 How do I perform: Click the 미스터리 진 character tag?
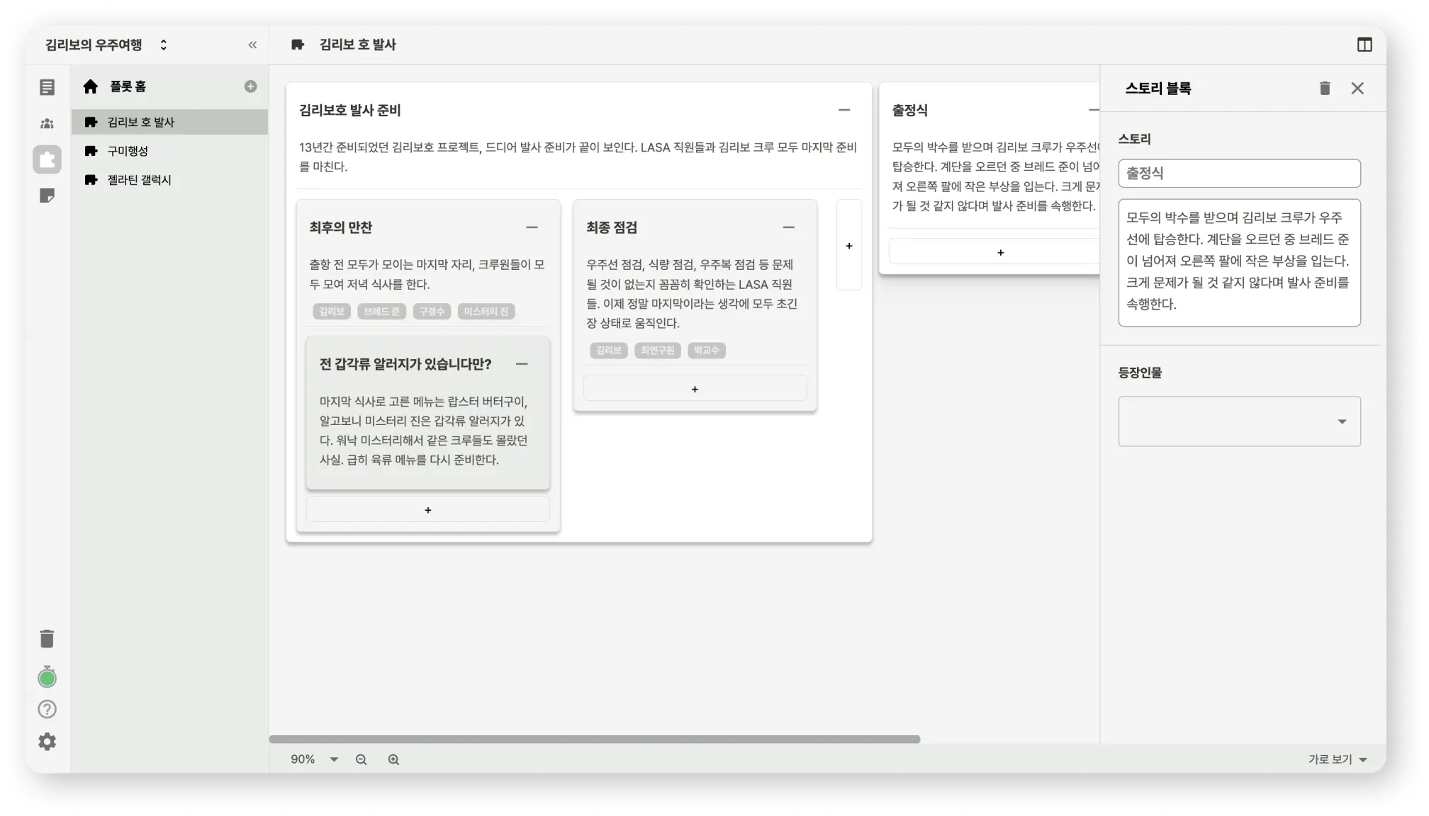(486, 312)
